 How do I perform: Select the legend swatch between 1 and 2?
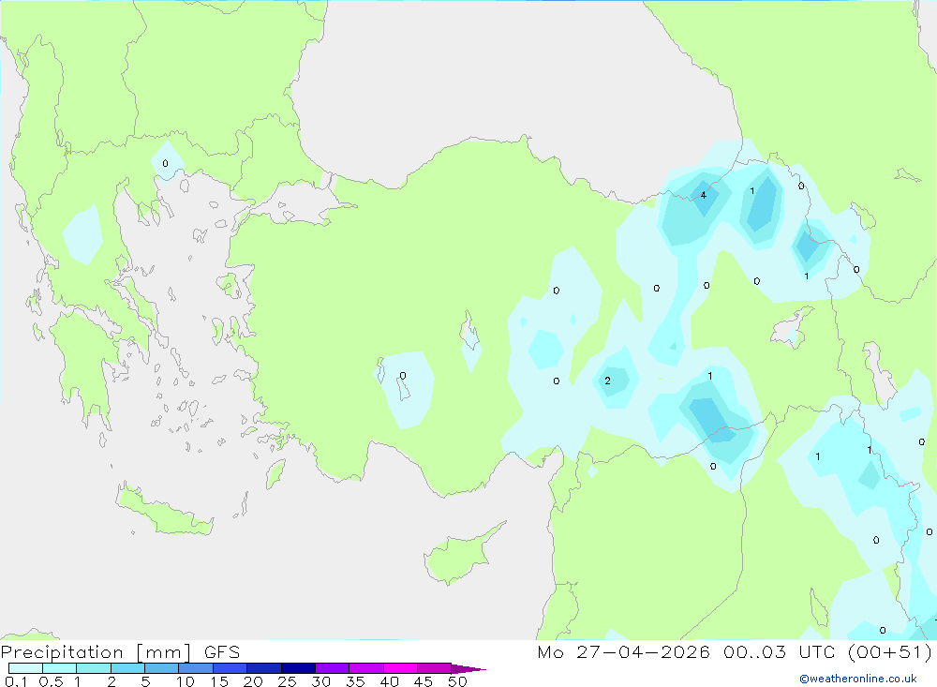(94, 668)
